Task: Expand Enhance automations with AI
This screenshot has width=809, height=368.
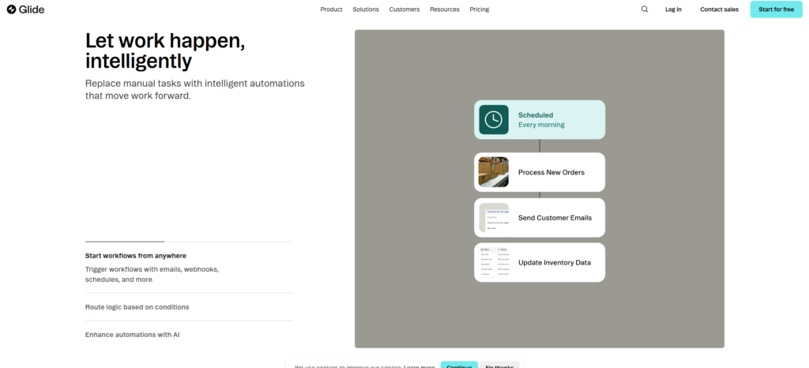Action: click(x=133, y=334)
